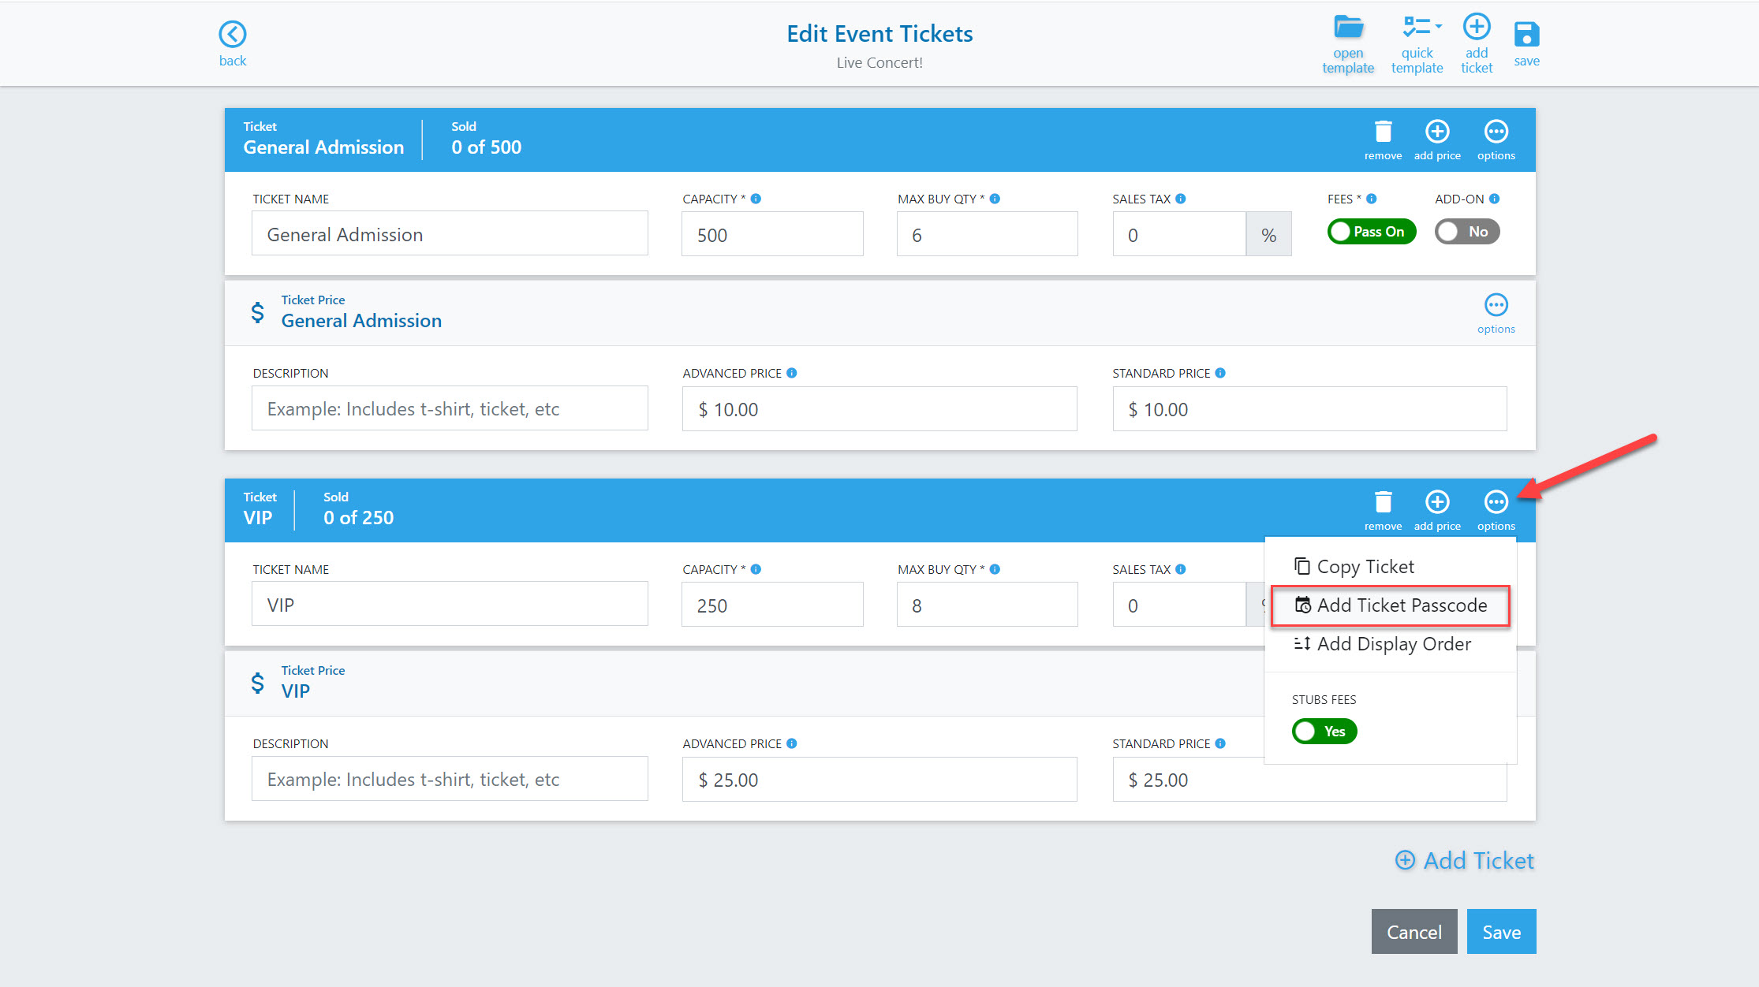The width and height of the screenshot is (1759, 987).
Task: Toggle the Fees Pass On switch for General Admission
Action: [1368, 231]
